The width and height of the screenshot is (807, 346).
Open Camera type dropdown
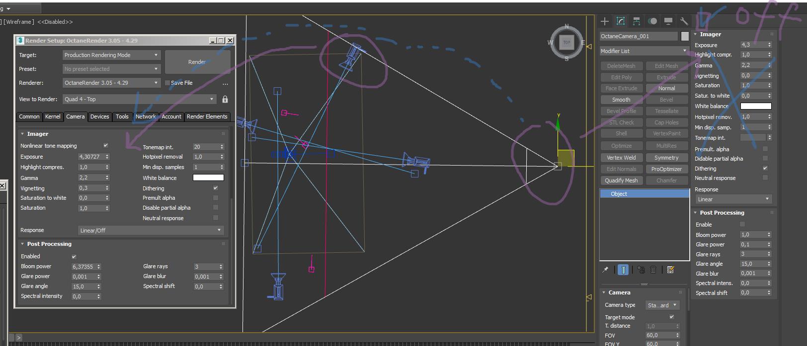[662, 305]
